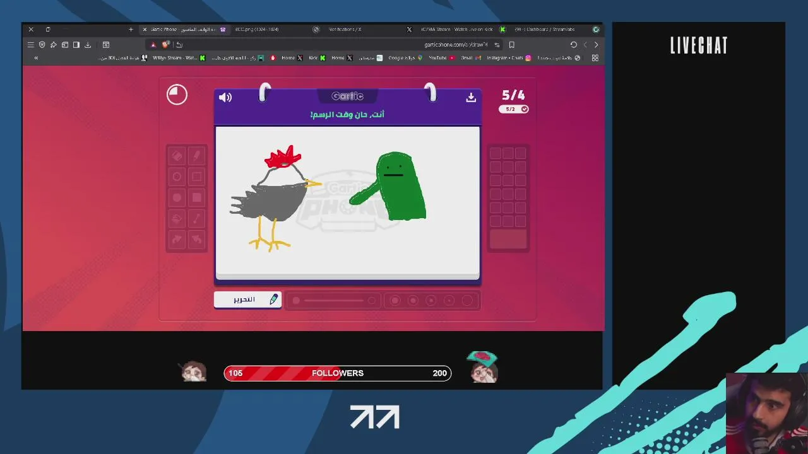
Task: Select the middle brush size option
Action: [x=431, y=301]
